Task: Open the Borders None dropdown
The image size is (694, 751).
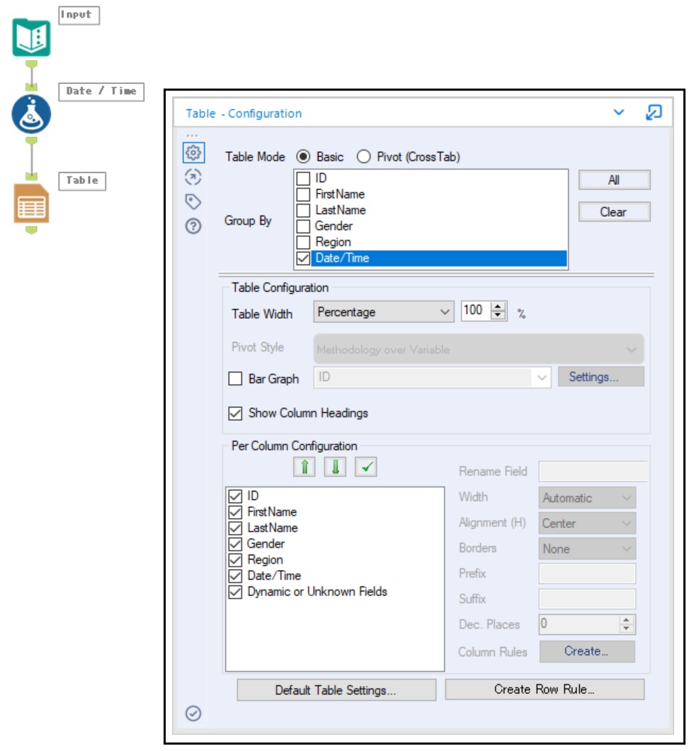Action: 587,549
